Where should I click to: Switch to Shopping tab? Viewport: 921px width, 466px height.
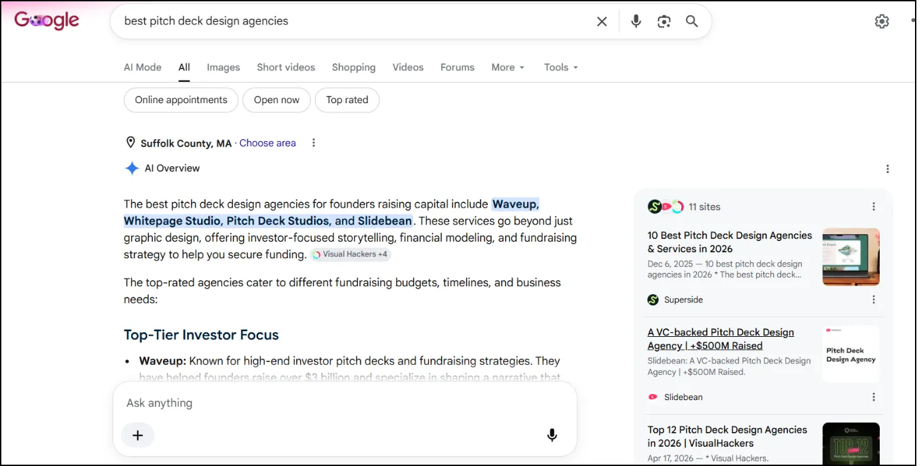click(x=353, y=67)
